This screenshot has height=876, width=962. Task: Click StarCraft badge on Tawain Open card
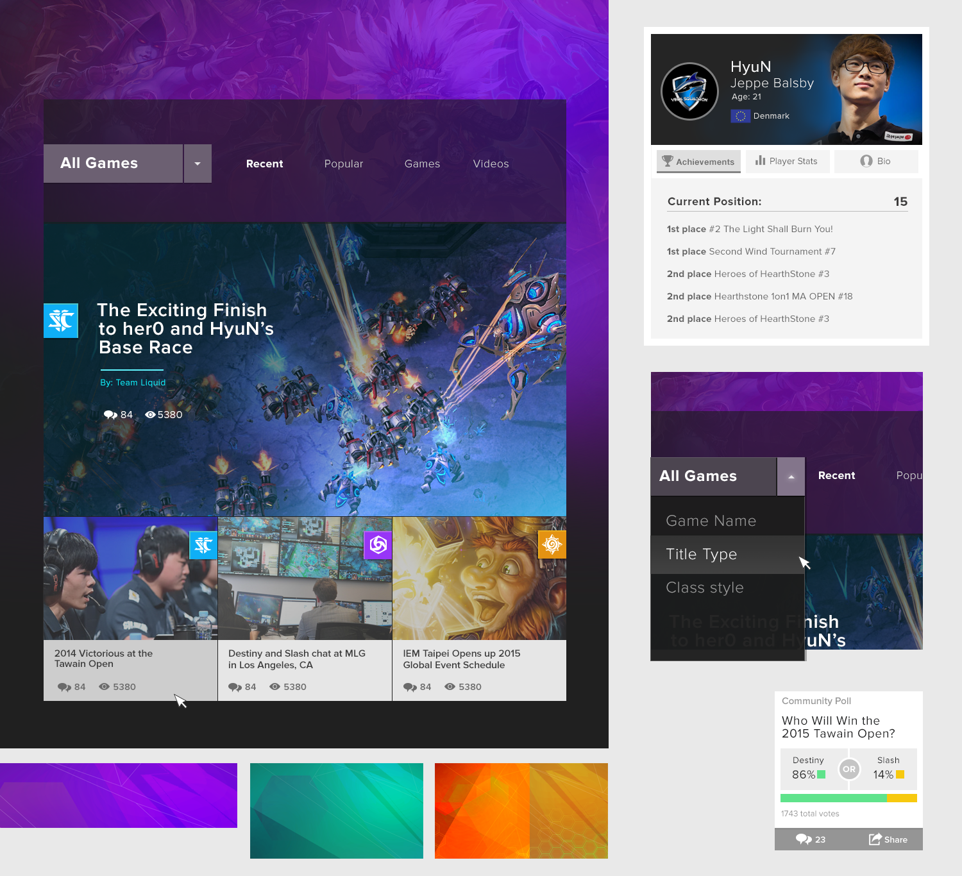(x=203, y=545)
